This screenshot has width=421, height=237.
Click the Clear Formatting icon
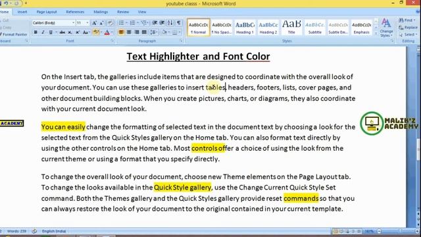[110, 23]
